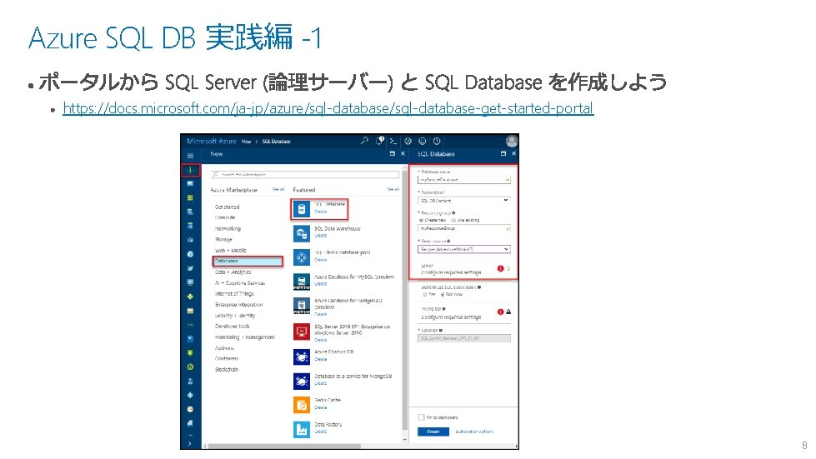Select Databases in Azure Marketplace list
Image resolution: width=816 pixels, height=459 pixels.
(x=248, y=261)
